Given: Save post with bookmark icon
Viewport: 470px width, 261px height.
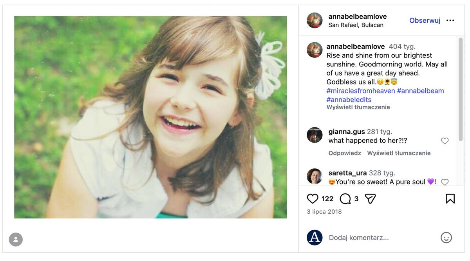Looking at the screenshot, I should tap(450, 199).
